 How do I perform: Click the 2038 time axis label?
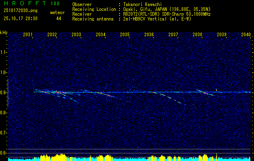click(197, 35)
